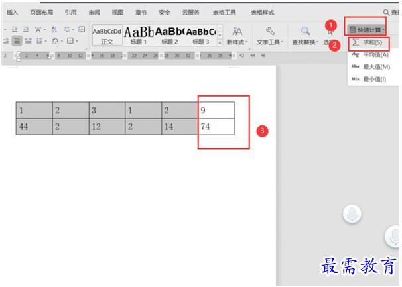402x287 pixels.
Task: Click the table cell containing 12
Action: tap(107, 127)
